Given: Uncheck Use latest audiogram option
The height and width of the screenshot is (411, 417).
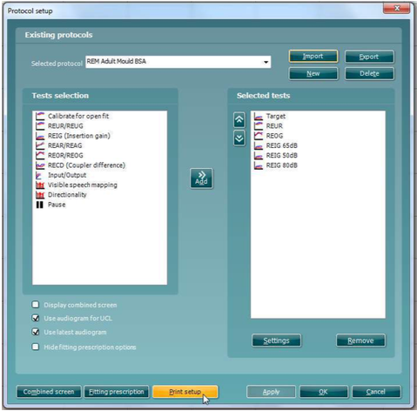Looking at the screenshot, I should pos(36,332).
